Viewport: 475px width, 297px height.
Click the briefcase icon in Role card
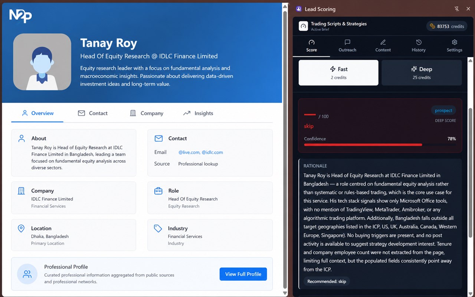[x=158, y=191]
